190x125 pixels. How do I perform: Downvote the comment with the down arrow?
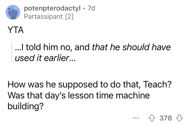tap(179, 118)
